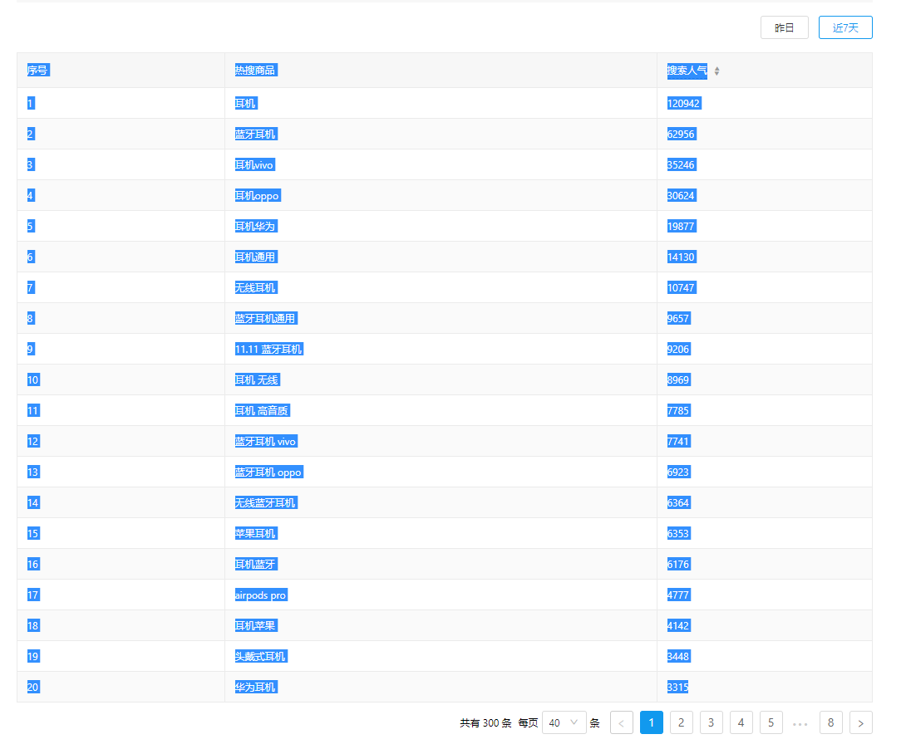Click the 搜索人气 header text

tap(687, 71)
